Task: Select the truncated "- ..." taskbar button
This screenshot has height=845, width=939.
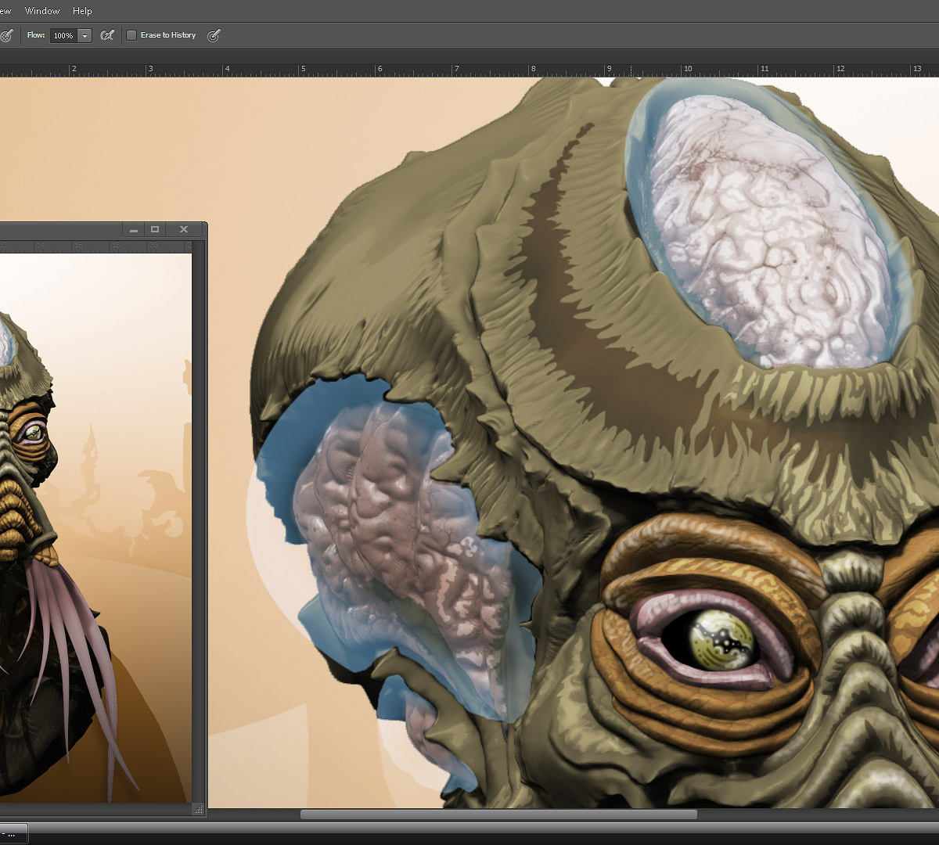Action: point(13,834)
